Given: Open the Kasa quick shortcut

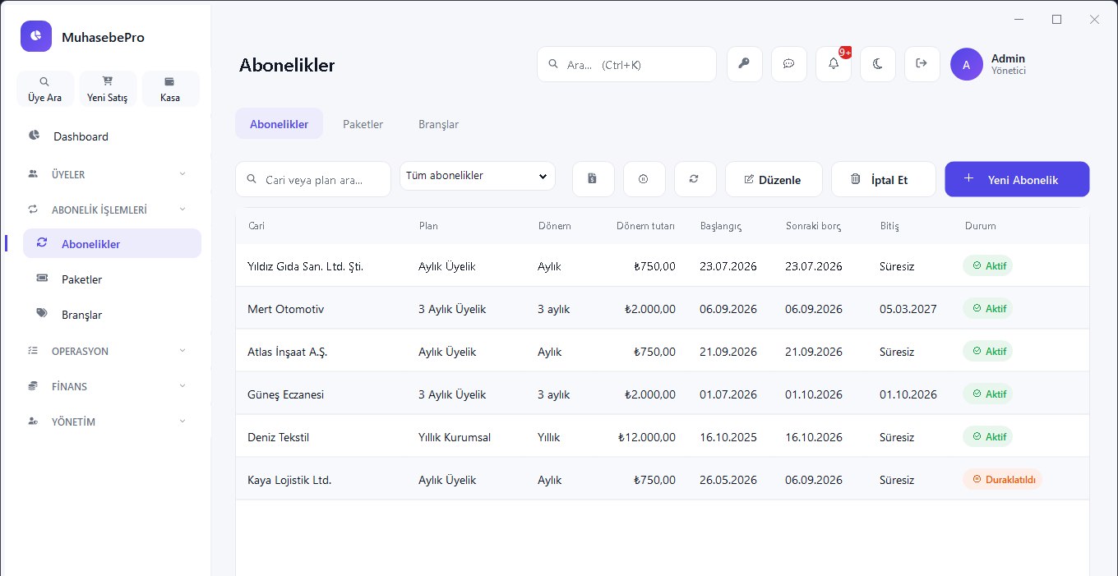Looking at the screenshot, I should [170, 89].
